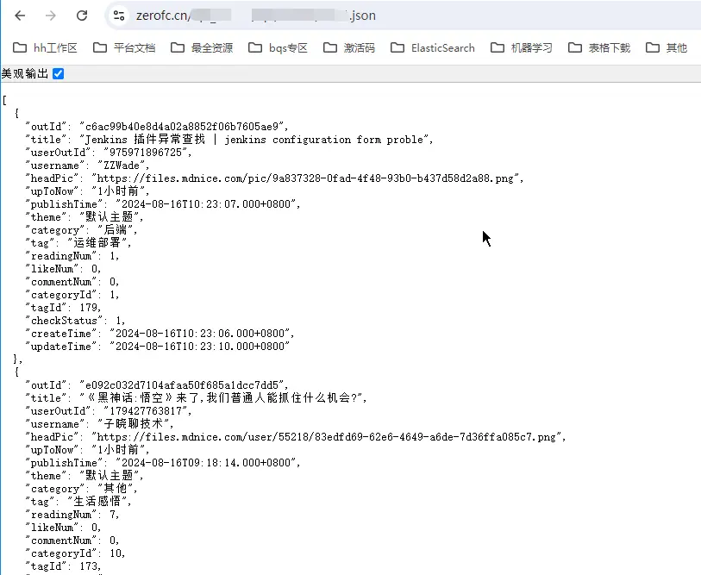Click the readingNum value 7

coord(112,515)
